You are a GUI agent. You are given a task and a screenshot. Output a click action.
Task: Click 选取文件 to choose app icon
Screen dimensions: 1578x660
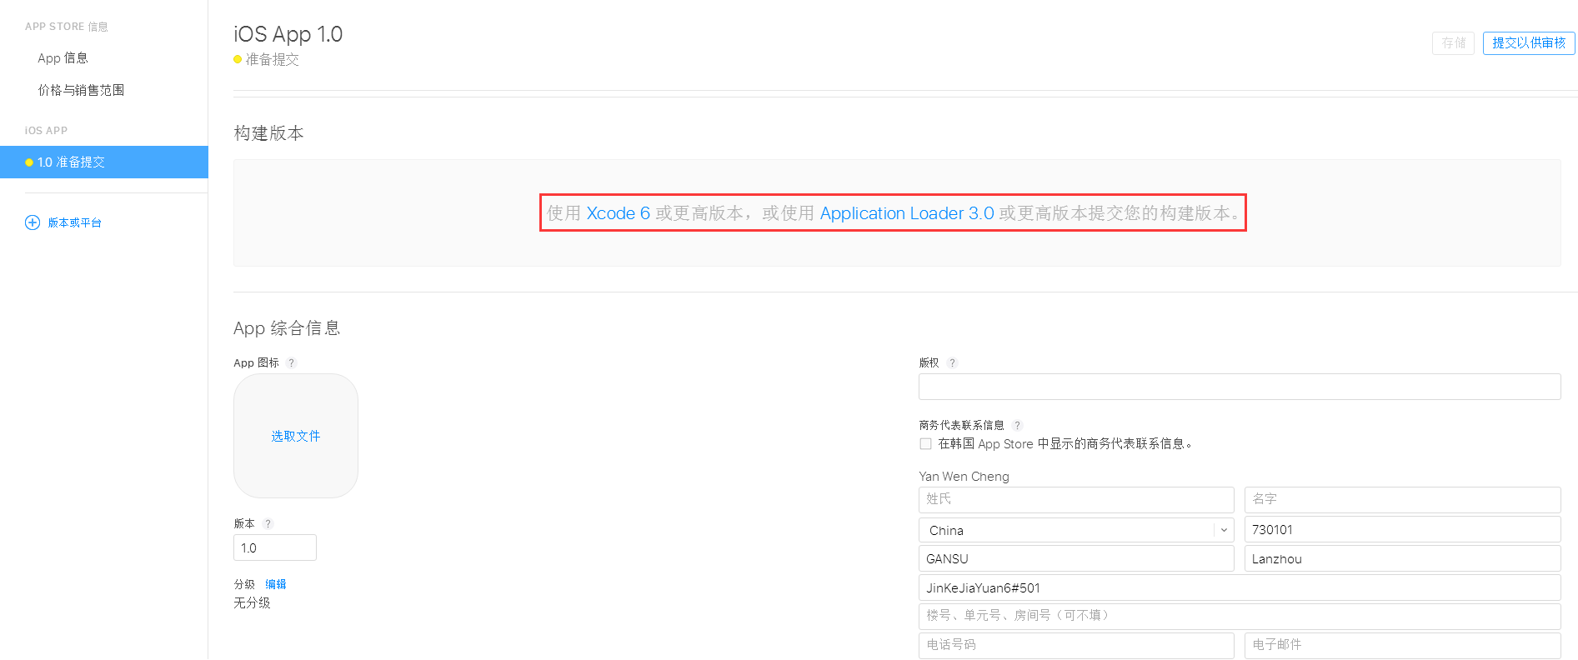pos(296,436)
